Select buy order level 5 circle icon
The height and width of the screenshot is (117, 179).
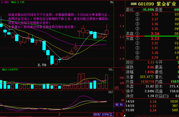click(x=138, y=58)
